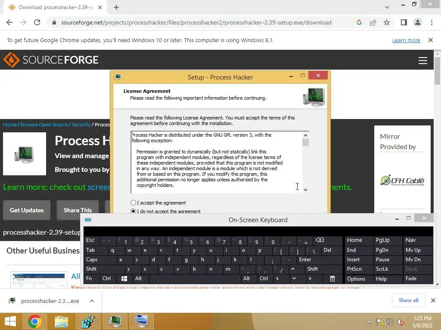This screenshot has height=330, width=441.
Task: Open Browse Open Source breadcrumb
Action: point(44,125)
